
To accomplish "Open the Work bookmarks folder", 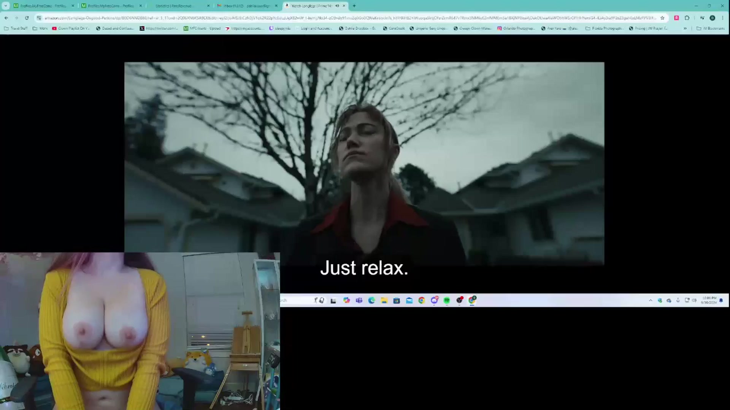I will pyautogui.click(x=40, y=28).
